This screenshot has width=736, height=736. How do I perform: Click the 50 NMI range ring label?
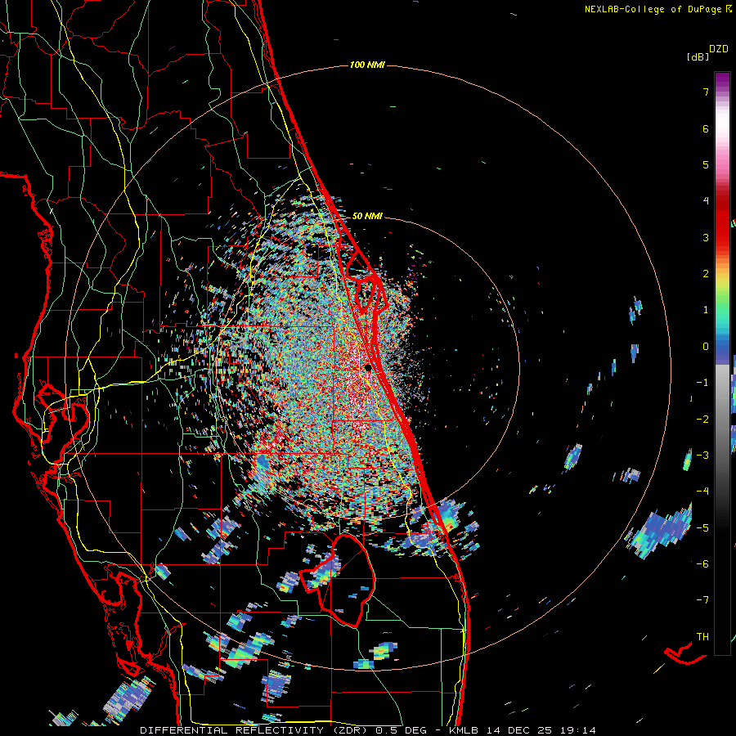(367, 216)
